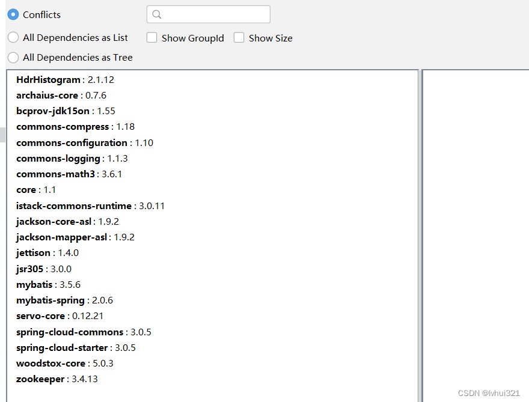Select mybatis : 3.5.6 entry
This screenshot has height=402, width=529.
point(48,285)
